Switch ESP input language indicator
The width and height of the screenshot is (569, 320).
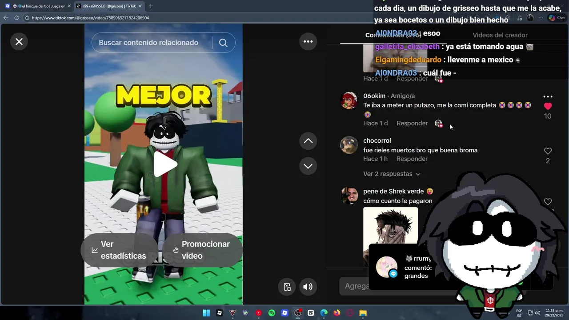pos(519,313)
